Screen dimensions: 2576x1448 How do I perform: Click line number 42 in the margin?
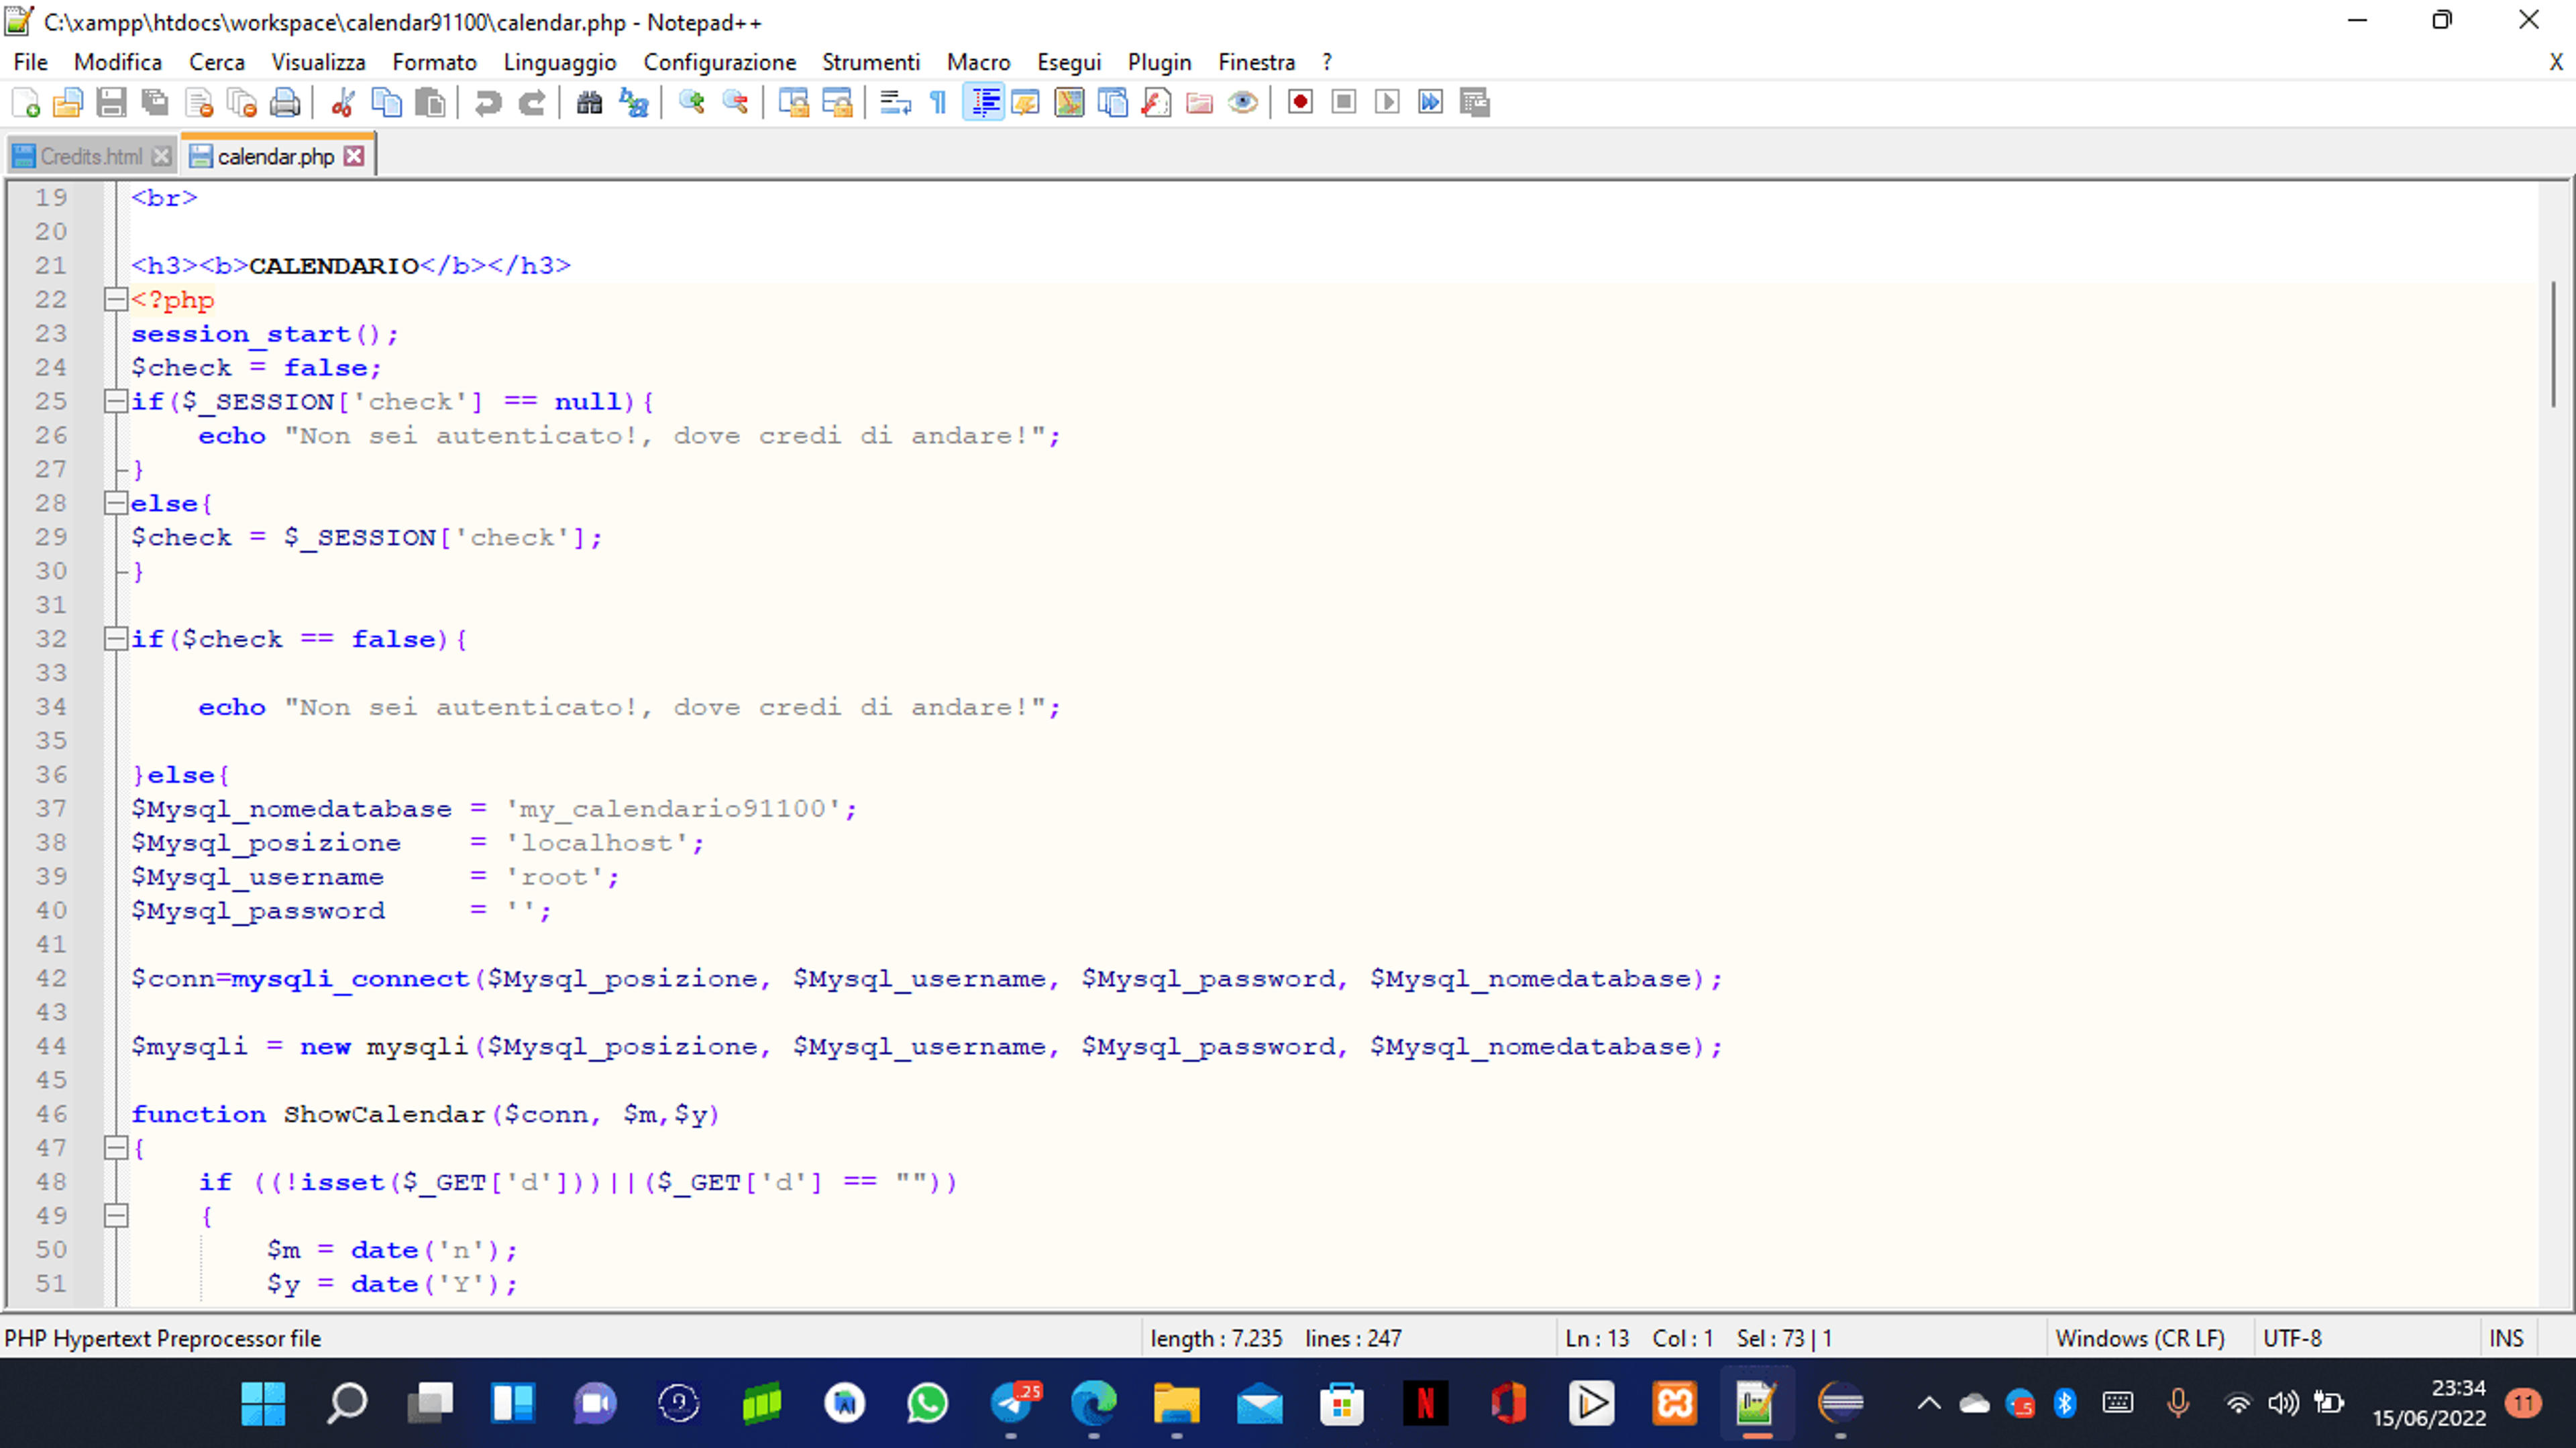point(51,978)
